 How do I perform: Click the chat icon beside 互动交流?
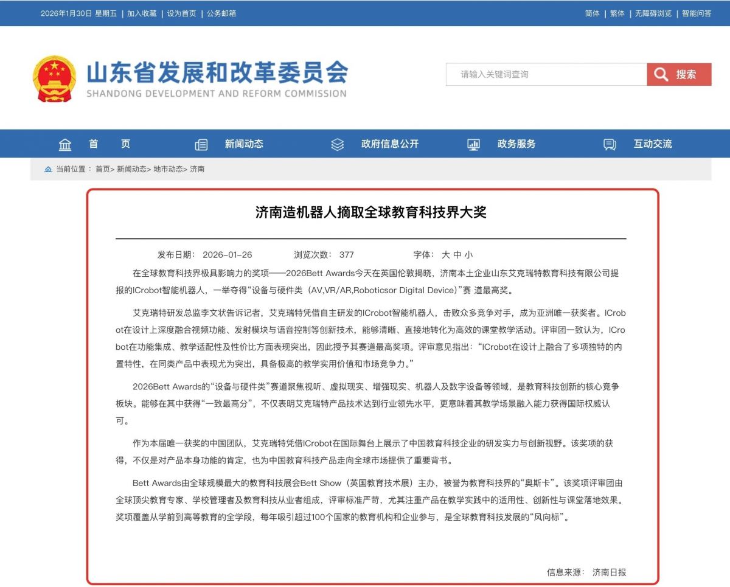610,144
